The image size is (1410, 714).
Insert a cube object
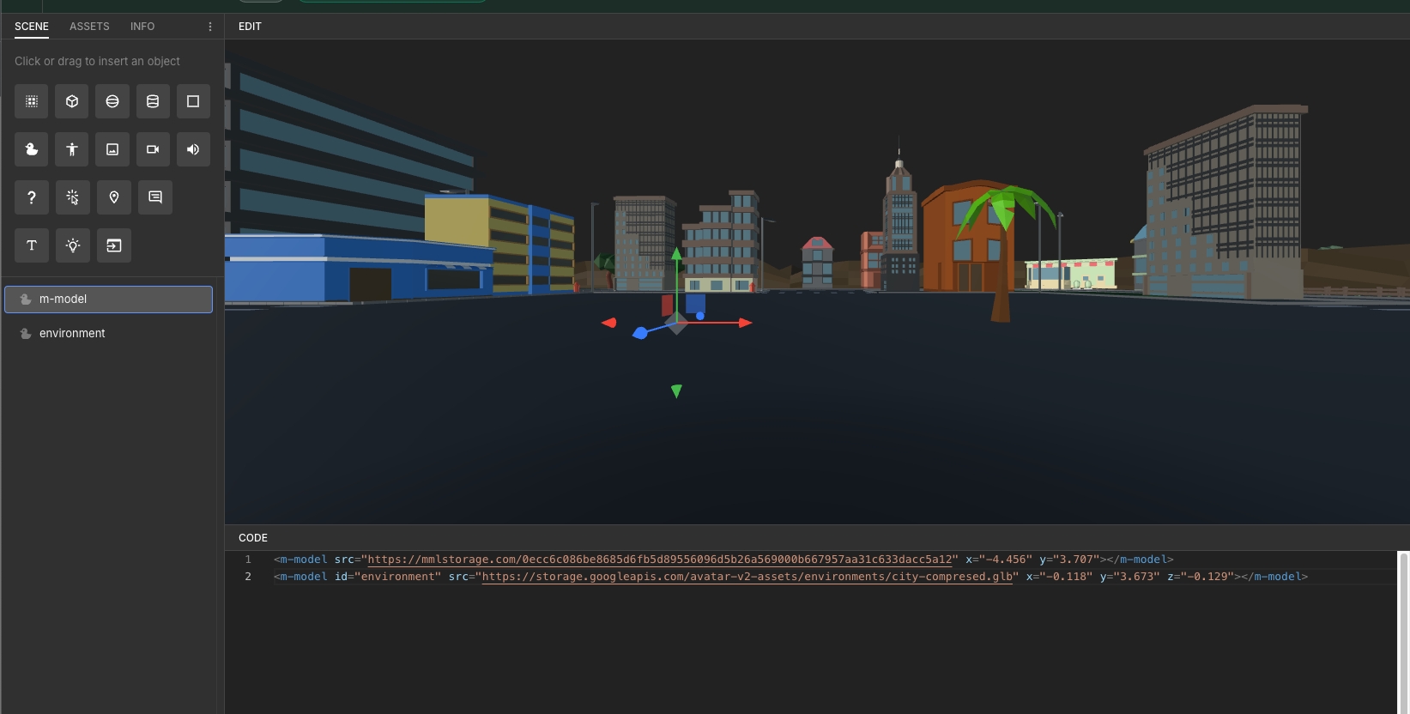(72, 101)
